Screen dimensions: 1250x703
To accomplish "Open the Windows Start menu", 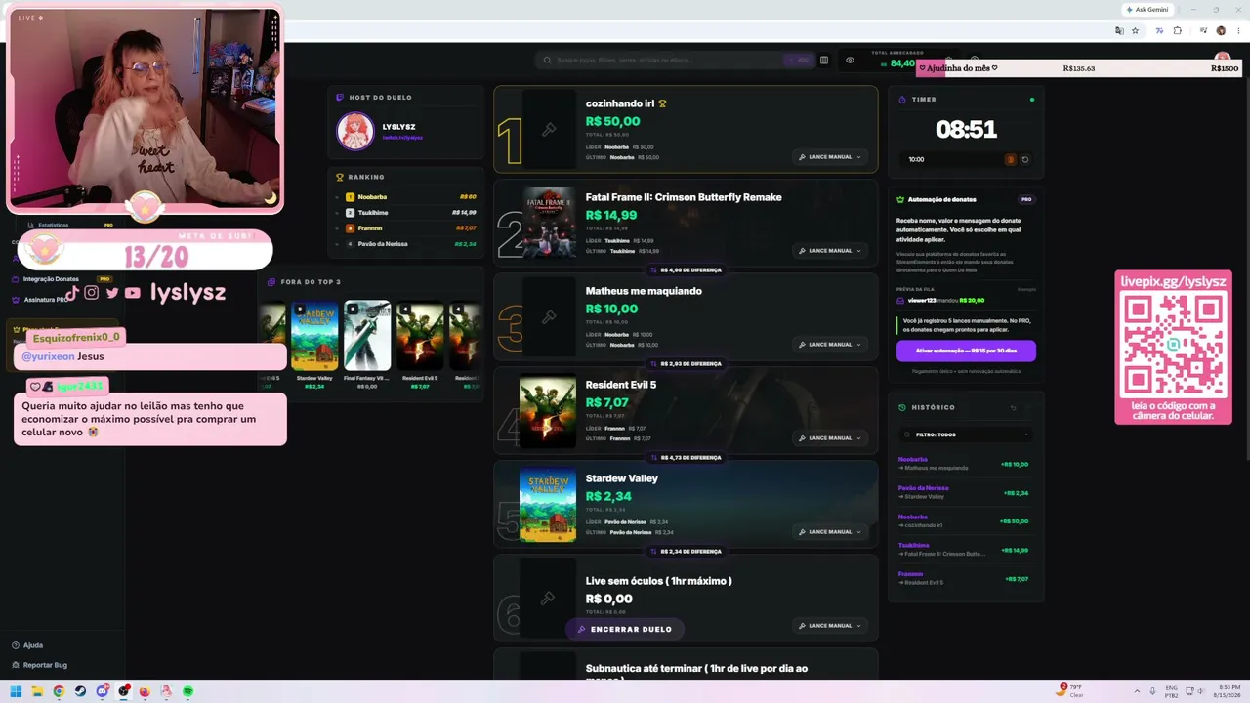I will click(16, 691).
